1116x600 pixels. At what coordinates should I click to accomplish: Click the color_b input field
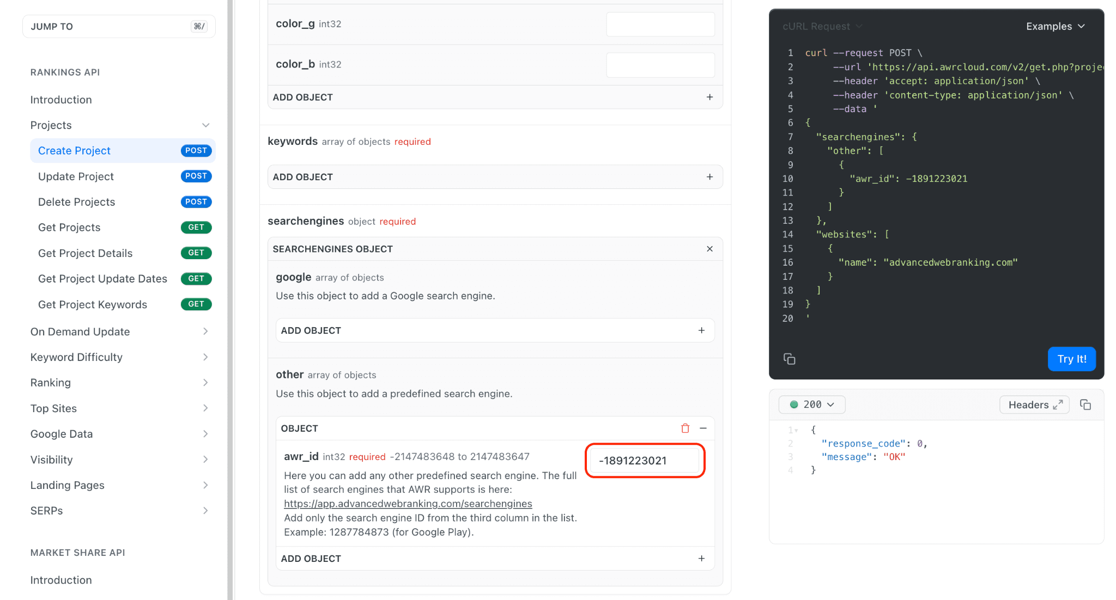(660, 65)
